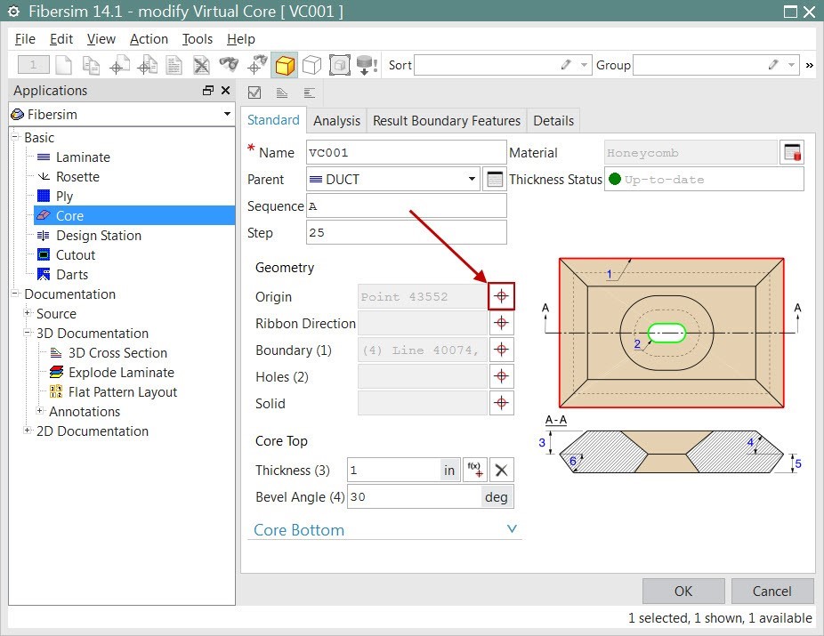824x636 pixels.
Task: Toggle the framed cube display mode
Action: click(x=340, y=64)
